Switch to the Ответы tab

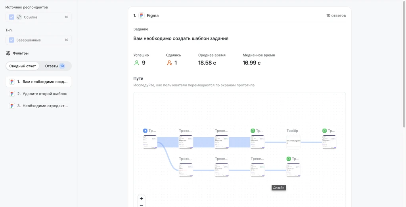(55, 66)
